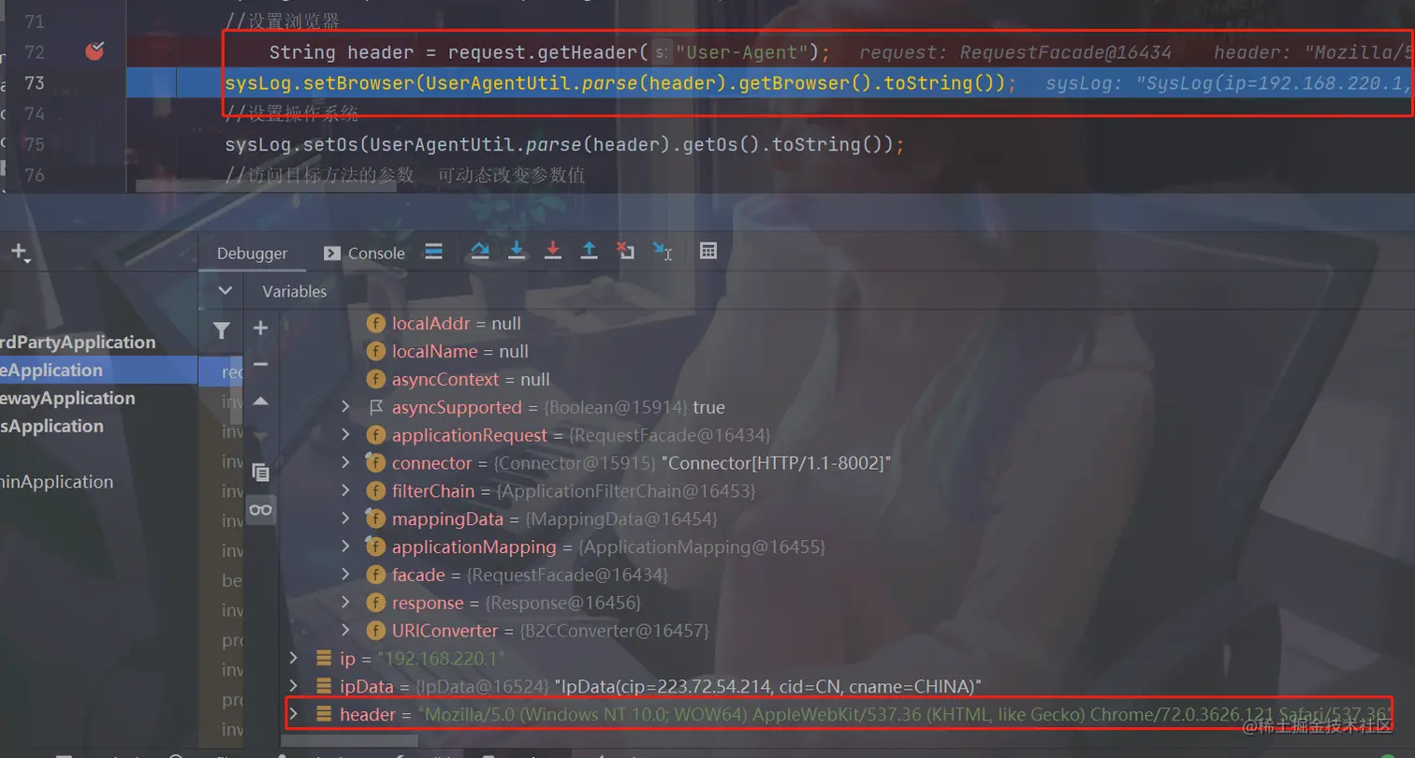Expand the ipData variable node
1415x758 pixels.
tap(293, 686)
